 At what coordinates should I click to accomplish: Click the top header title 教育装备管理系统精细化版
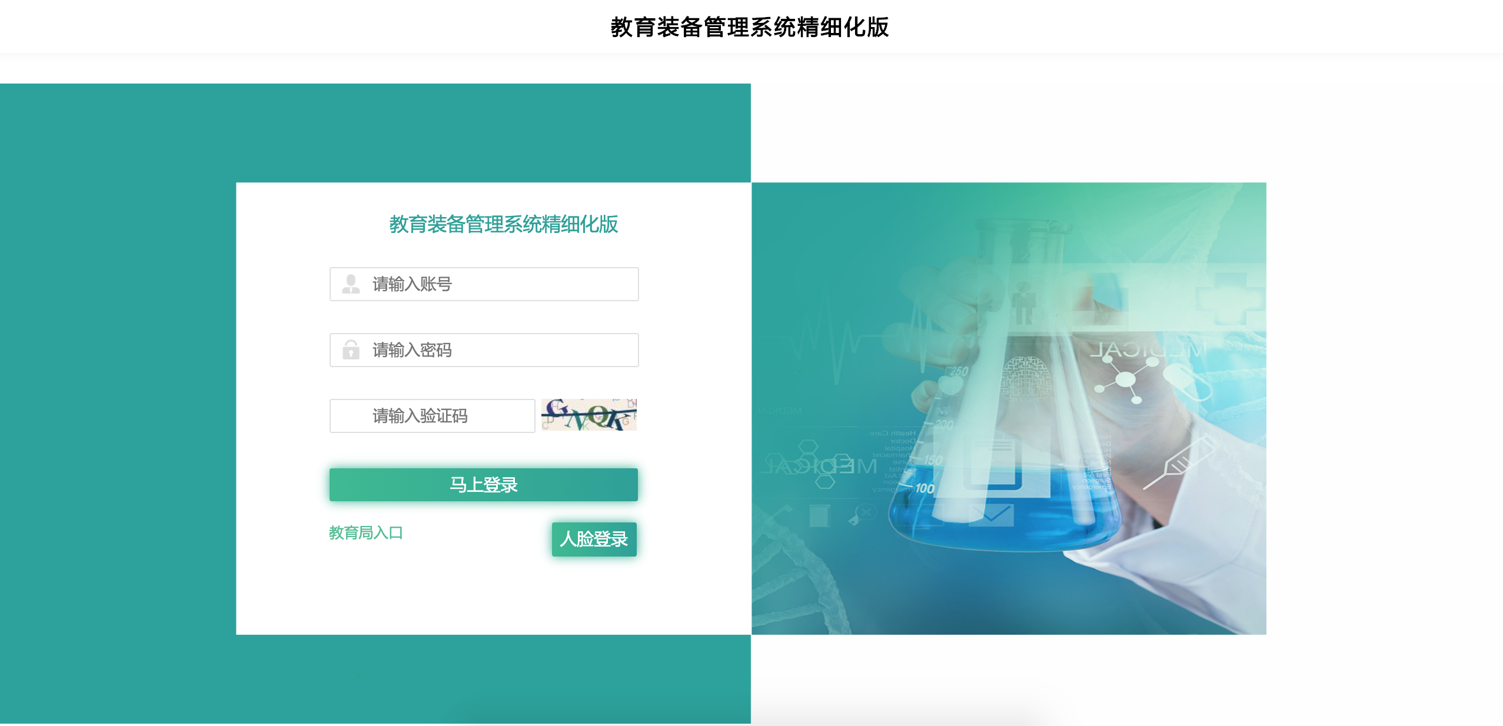pyautogui.click(x=750, y=27)
